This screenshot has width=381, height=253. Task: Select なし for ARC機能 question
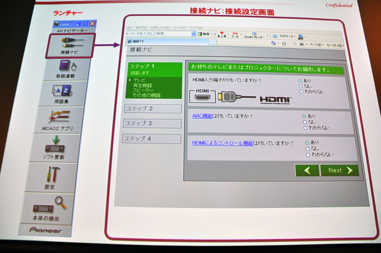coord(305,122)
